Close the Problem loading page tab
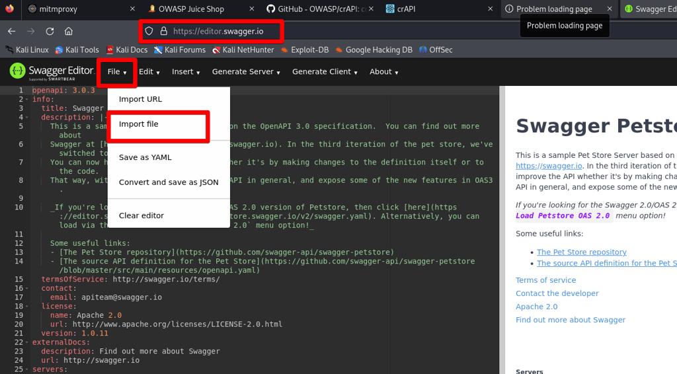The height and width of the screenshot is (374, 677). pyautogui.click(x=609, y=9)
